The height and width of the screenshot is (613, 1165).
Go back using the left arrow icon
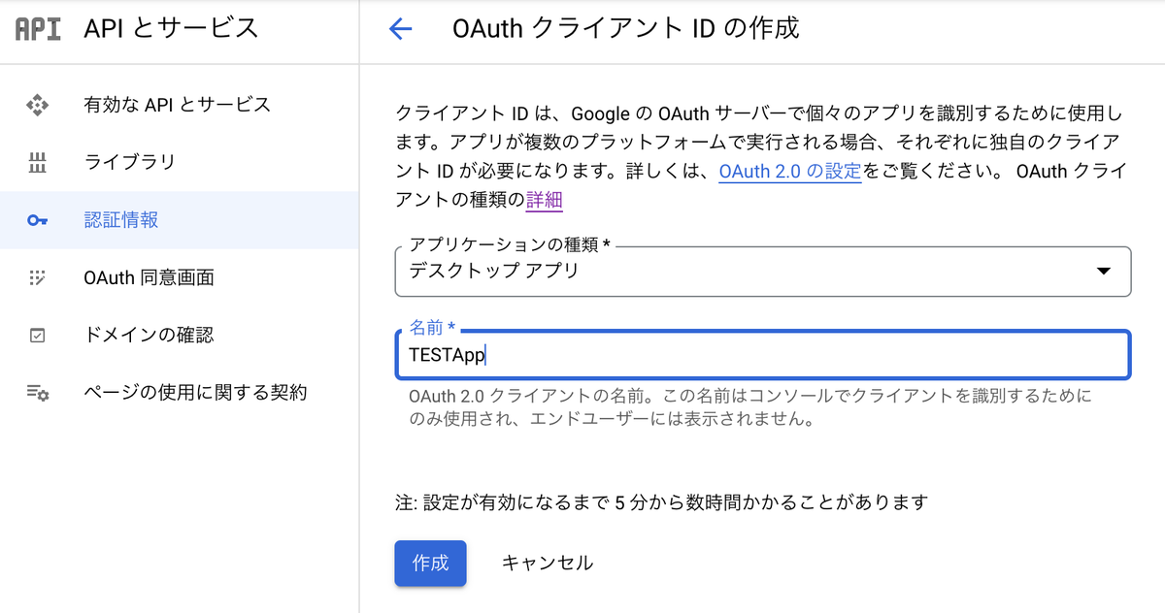pos(400,29)
